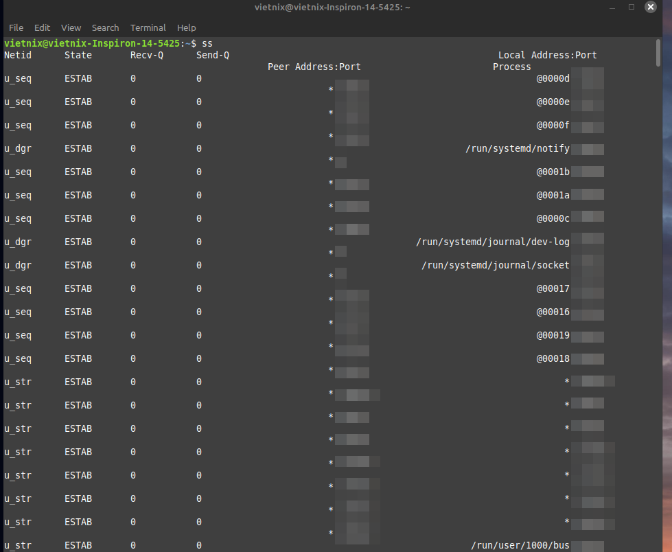Click the typed ss command
Viewport: 672px width, 552px height.
tap(207, 44)
